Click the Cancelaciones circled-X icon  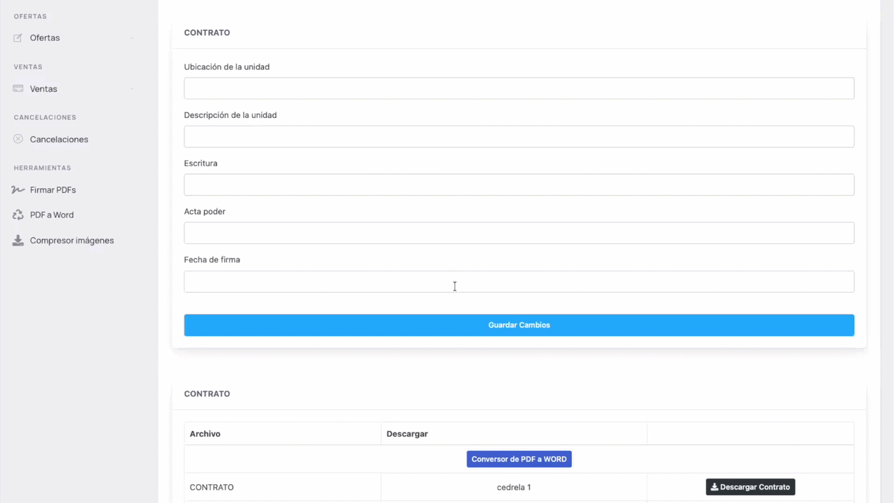[x=18, y=139]
